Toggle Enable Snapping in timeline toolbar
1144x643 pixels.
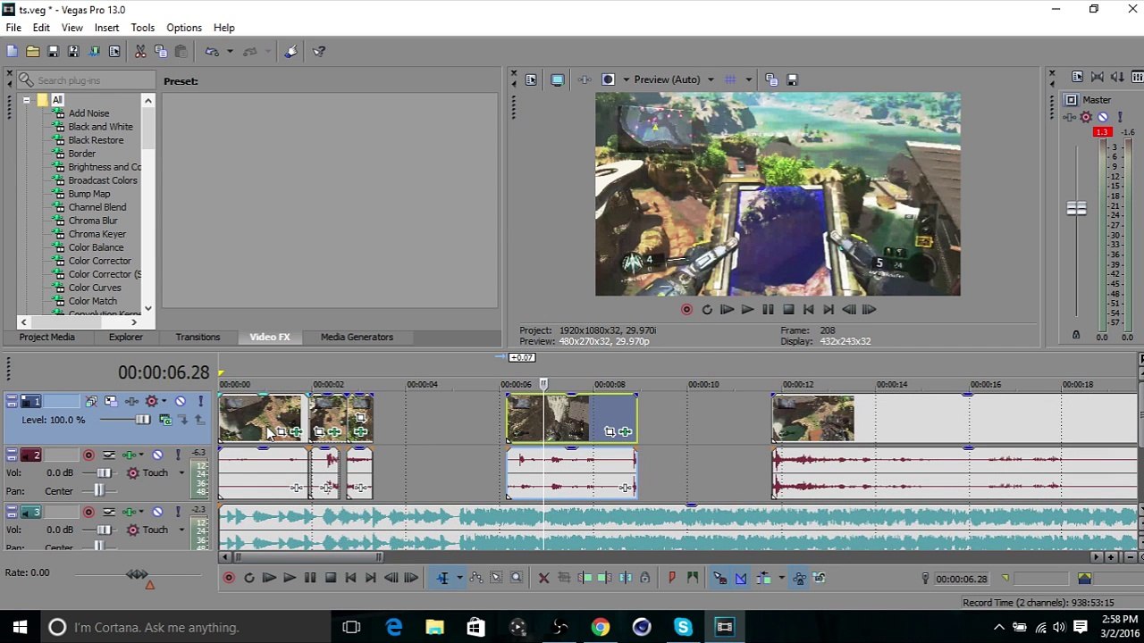pos(719,579)
